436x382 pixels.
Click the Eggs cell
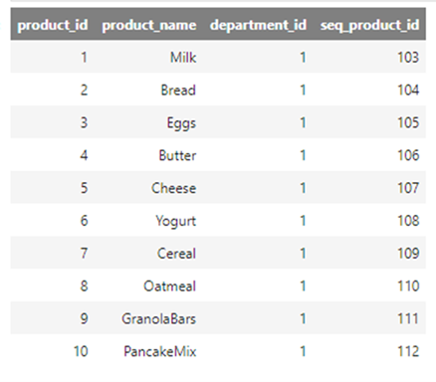(x=181, y=123)
